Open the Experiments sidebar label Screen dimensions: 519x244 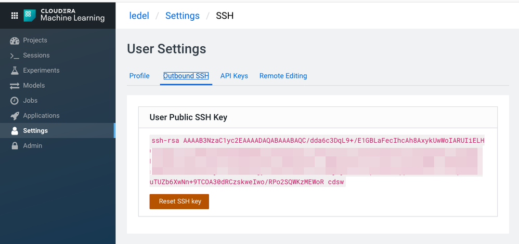pos(41,71)
